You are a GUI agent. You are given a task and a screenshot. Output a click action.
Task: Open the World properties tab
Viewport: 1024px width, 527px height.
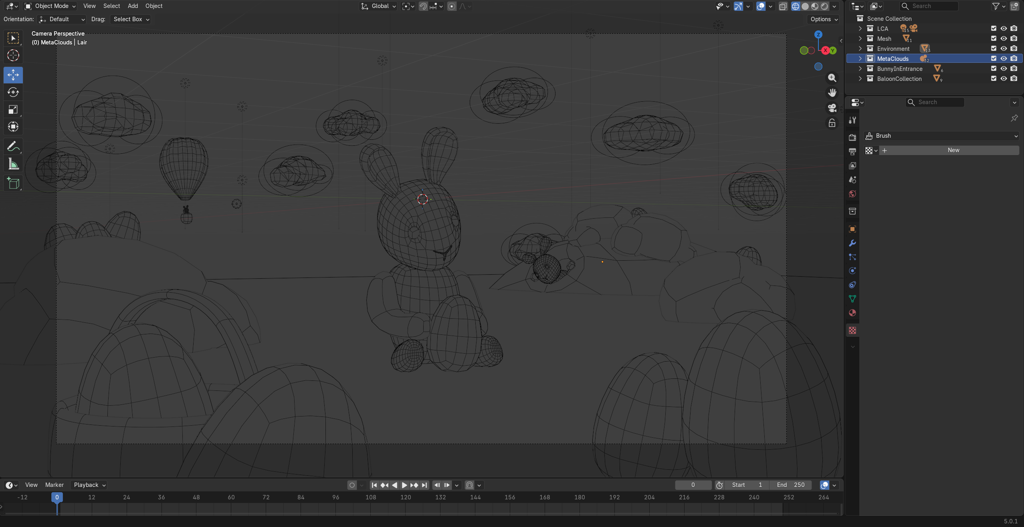[852, 194]
